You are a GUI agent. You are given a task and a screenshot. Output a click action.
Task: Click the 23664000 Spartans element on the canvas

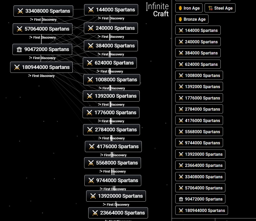pos(118,213)
